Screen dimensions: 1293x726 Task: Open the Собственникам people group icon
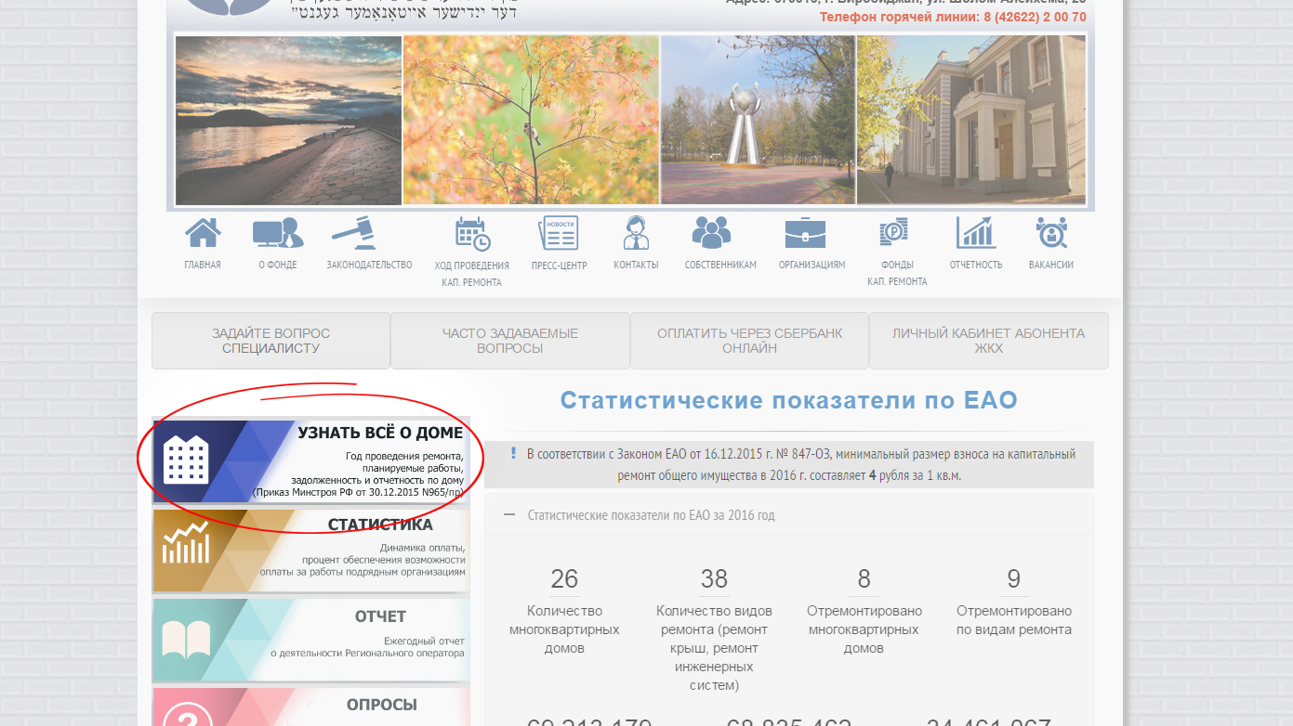tap(712, 232)
